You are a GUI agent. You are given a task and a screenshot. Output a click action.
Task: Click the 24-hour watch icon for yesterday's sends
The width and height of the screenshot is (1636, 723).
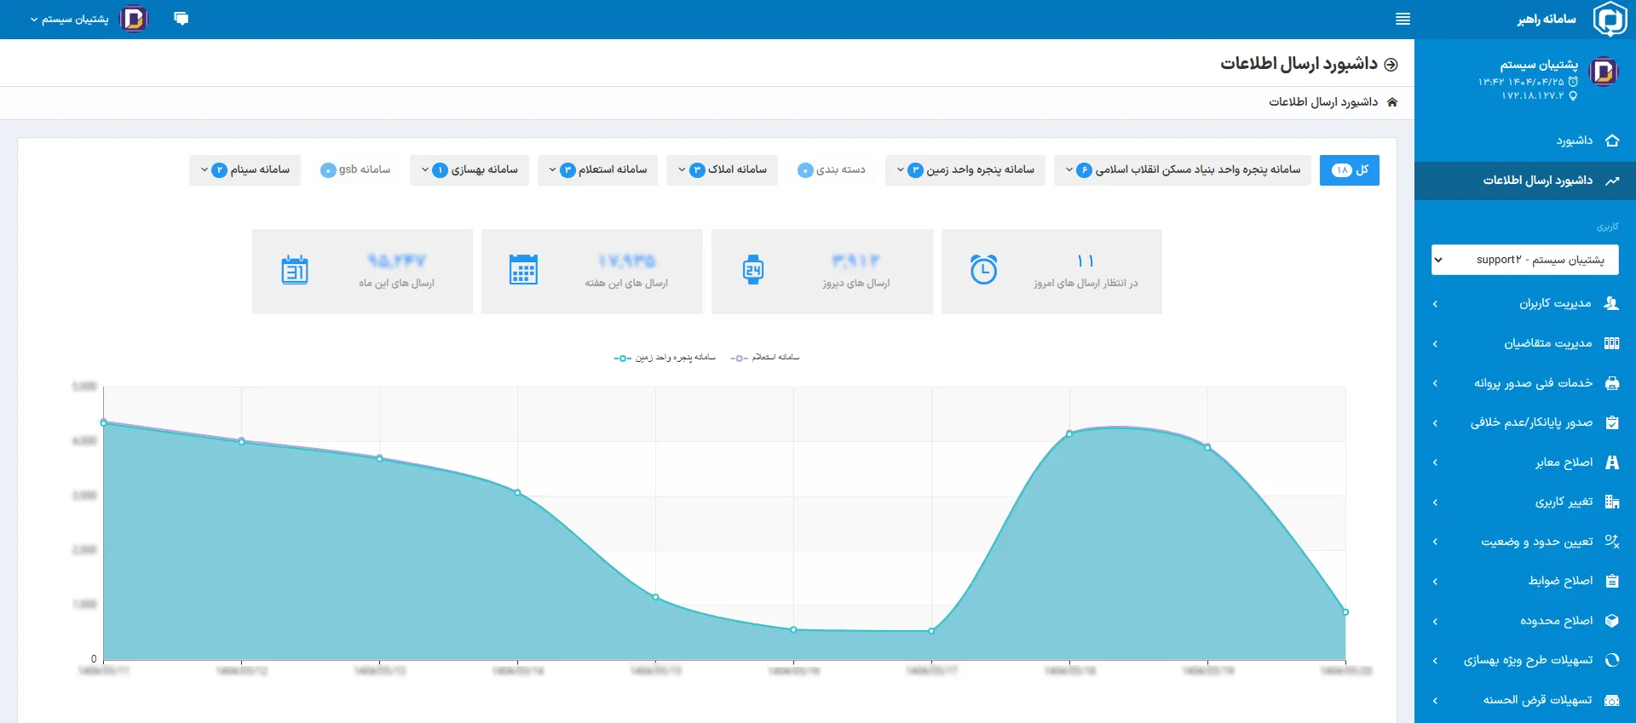(753, 270)
